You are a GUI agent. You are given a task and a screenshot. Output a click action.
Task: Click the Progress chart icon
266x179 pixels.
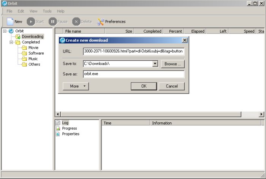(58, 128)
